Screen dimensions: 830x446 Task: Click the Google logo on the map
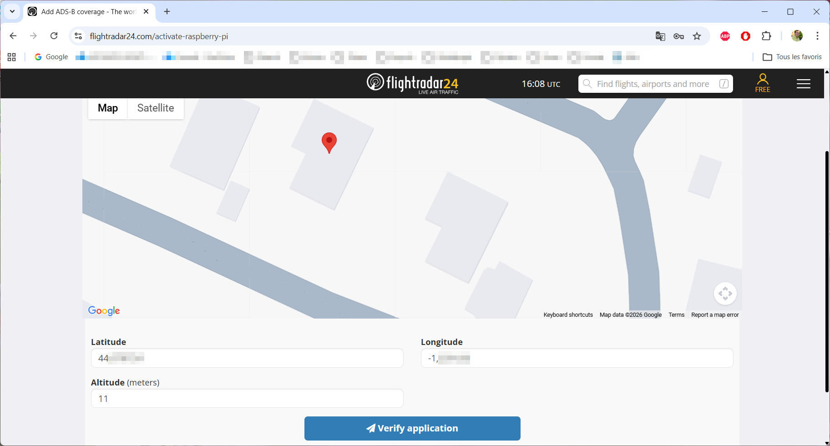pyautogui.click(x=104, y=310)
